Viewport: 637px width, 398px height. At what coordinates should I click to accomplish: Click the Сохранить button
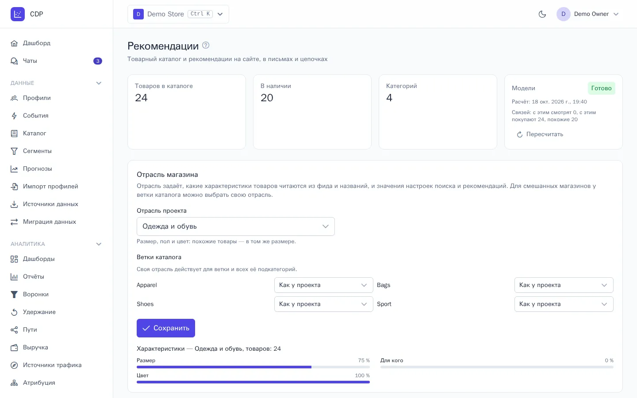coord(166,328)
